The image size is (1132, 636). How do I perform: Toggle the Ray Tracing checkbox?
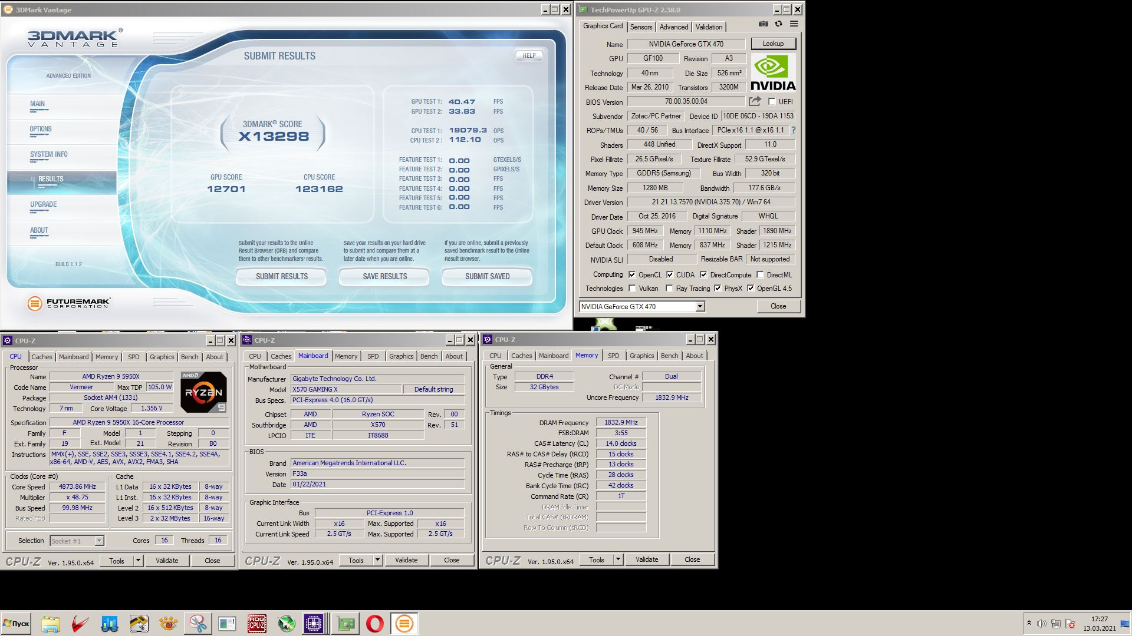tap(669, 288)
